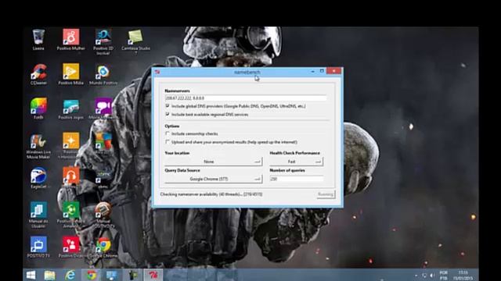The image size is (501, 281).
Task: Open the Positivo Jogos desktop shortcut
Action: 71,108
